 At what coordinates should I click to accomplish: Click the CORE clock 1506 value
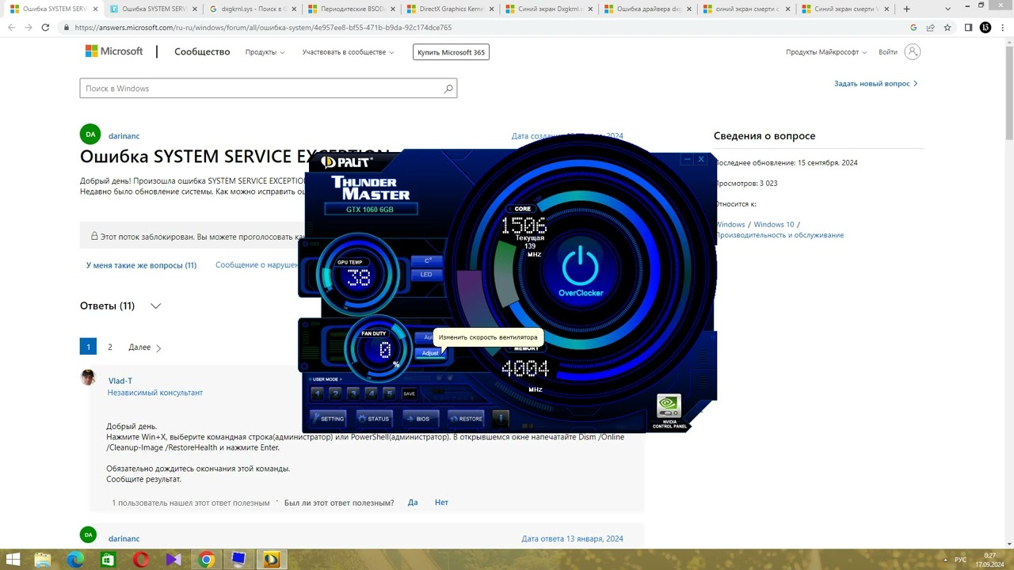point(523,226)
